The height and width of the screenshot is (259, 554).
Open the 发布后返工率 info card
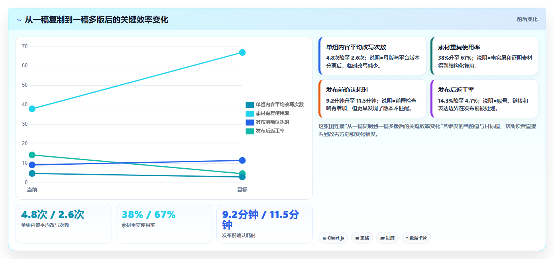[x=484, y=99]
